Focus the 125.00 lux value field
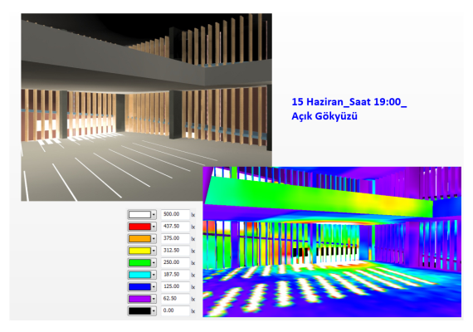Viewport: 473px width, 332px height. click(x=175, y=286)
